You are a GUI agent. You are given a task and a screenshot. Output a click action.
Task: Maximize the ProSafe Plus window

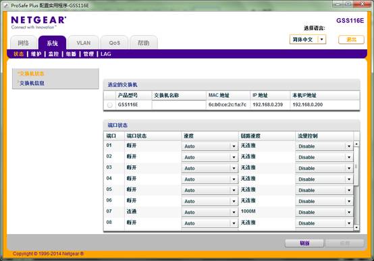pos(348,4)
